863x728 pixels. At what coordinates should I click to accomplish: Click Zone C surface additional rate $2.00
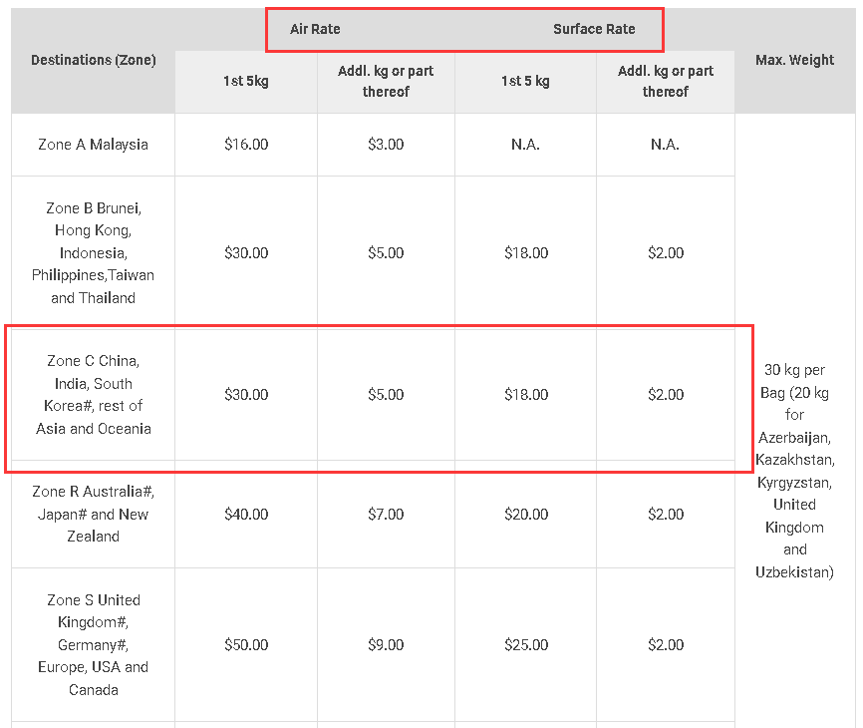pyautogui.click(x=666, y=394)
